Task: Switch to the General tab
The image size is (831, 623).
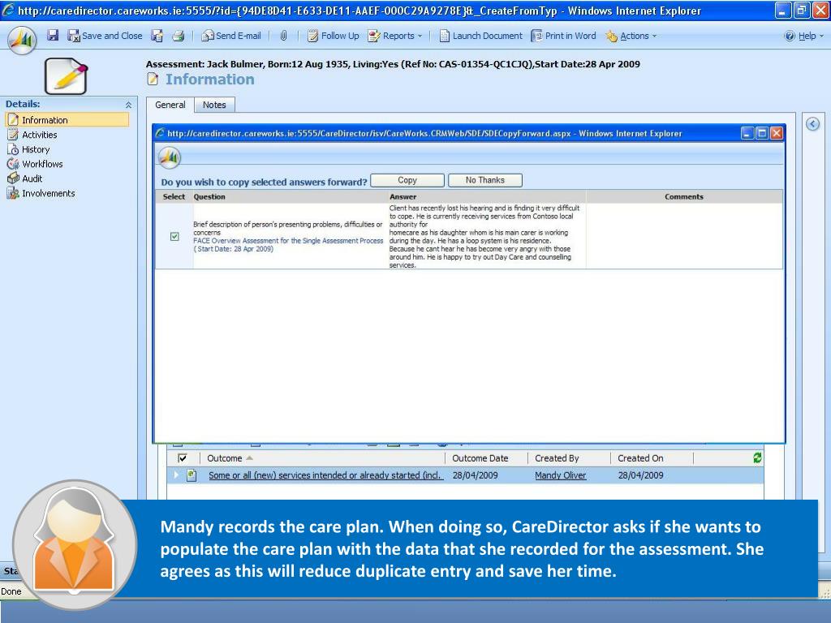Action: click(170, 105)
